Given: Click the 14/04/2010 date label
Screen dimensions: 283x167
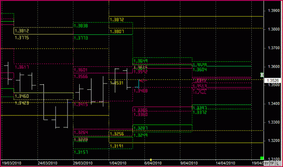Looking at the screenshot, I should pos(225,163).
